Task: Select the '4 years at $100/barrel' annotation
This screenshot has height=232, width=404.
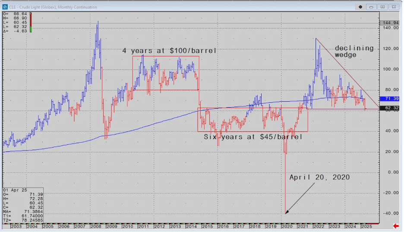Action: (x=169, y=51)
